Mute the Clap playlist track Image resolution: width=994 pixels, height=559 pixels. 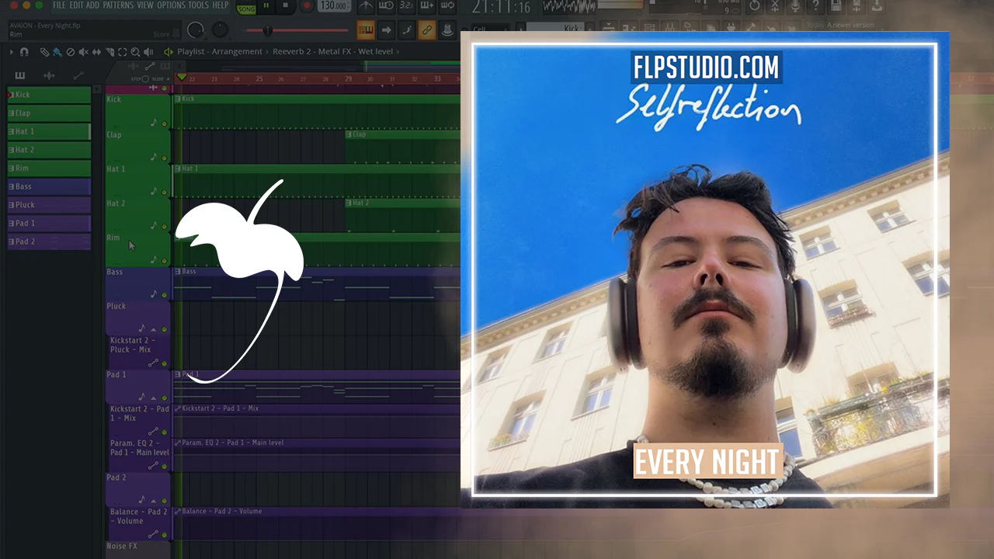click(164, 158)
